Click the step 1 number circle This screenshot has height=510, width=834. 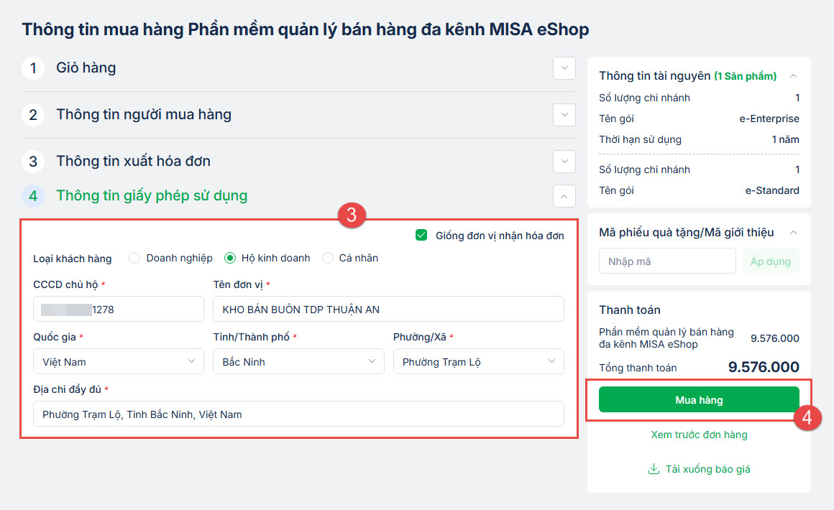33,68
